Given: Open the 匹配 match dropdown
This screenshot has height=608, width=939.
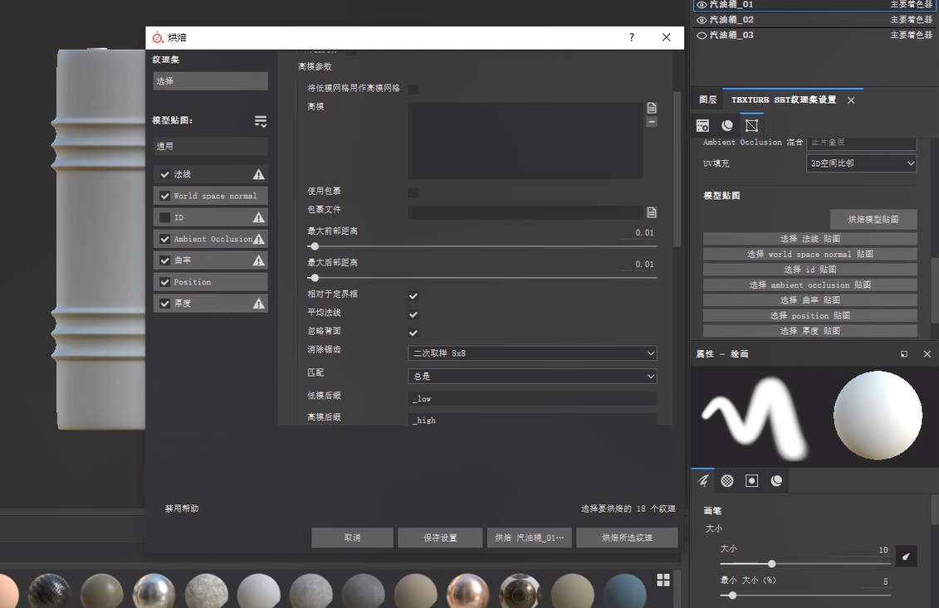Looking at the screenshot, I should pyautogui.click(x=532, y=376).
